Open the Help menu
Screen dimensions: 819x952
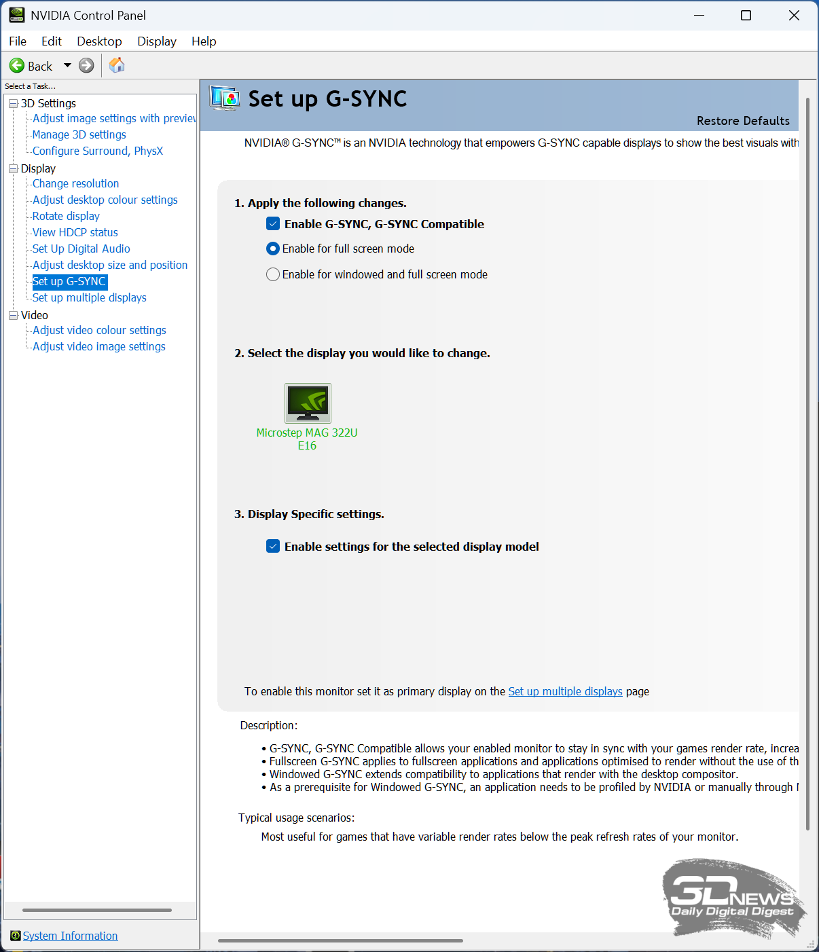[203, 41]
